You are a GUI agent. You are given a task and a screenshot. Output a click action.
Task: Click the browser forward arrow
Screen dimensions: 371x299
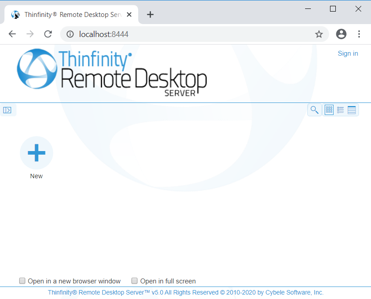pos(30,34)
